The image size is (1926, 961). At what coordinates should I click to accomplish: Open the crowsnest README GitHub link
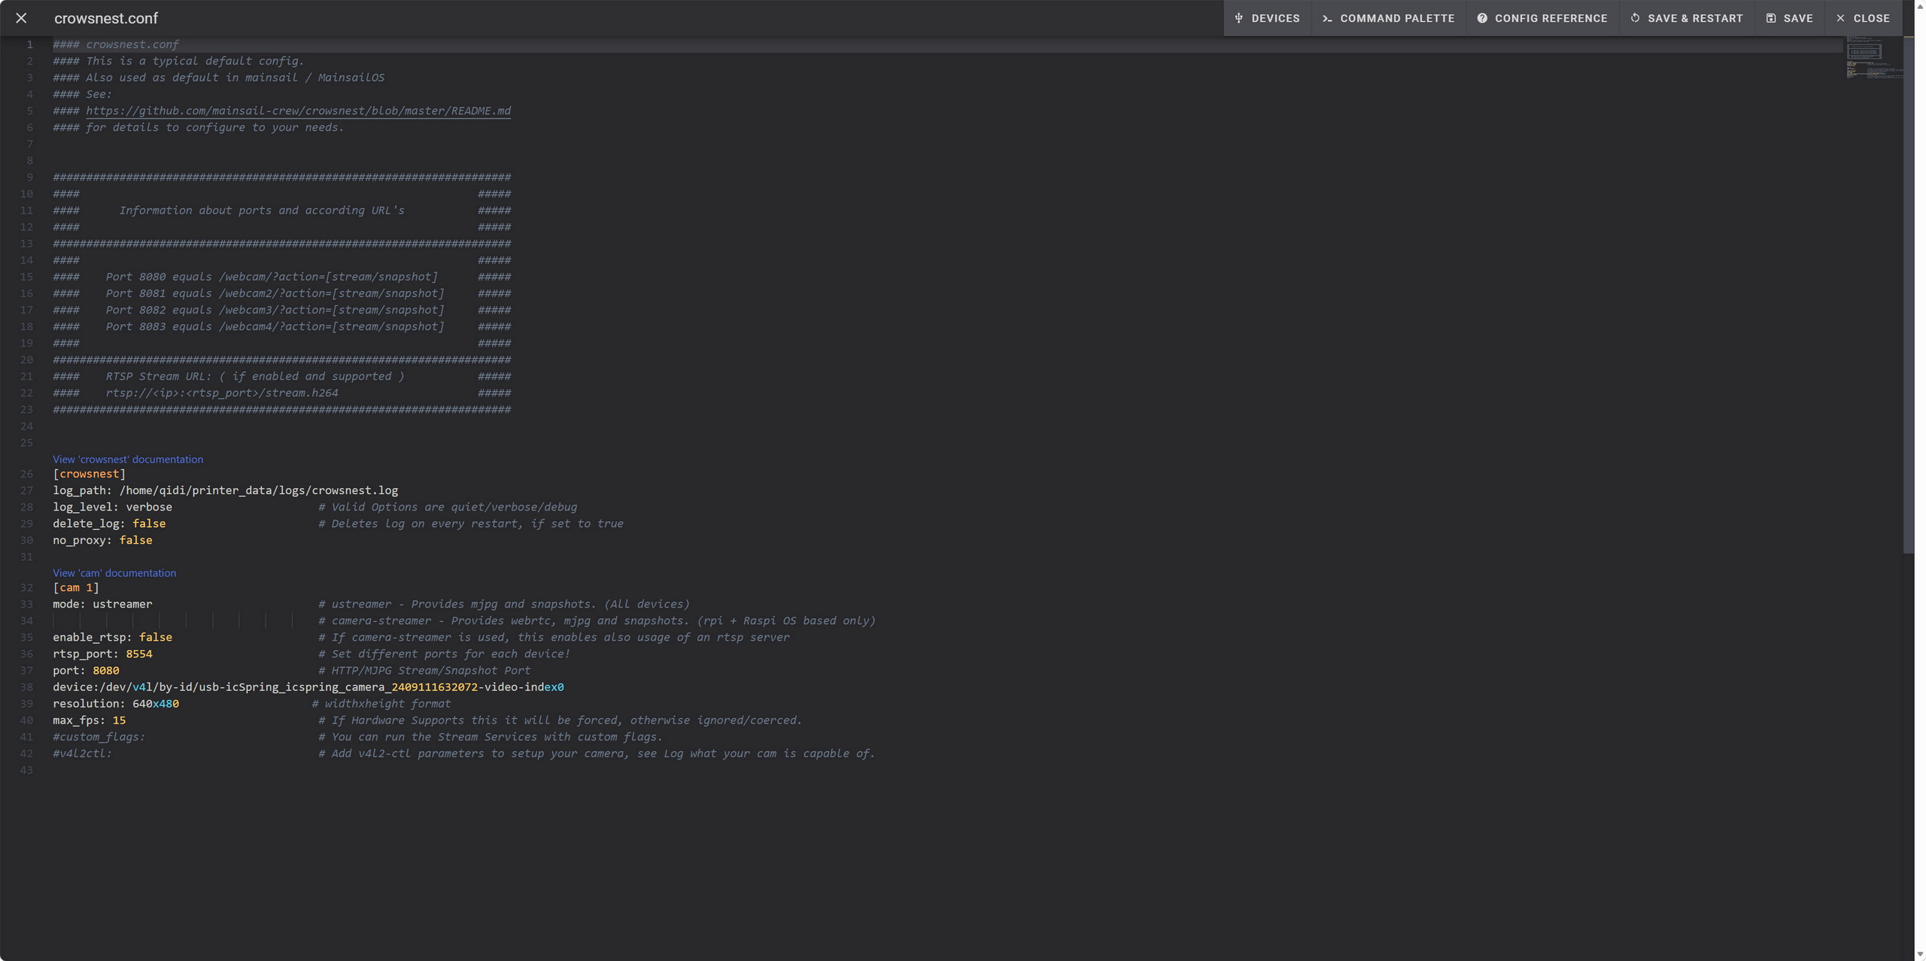coord(298,111)
